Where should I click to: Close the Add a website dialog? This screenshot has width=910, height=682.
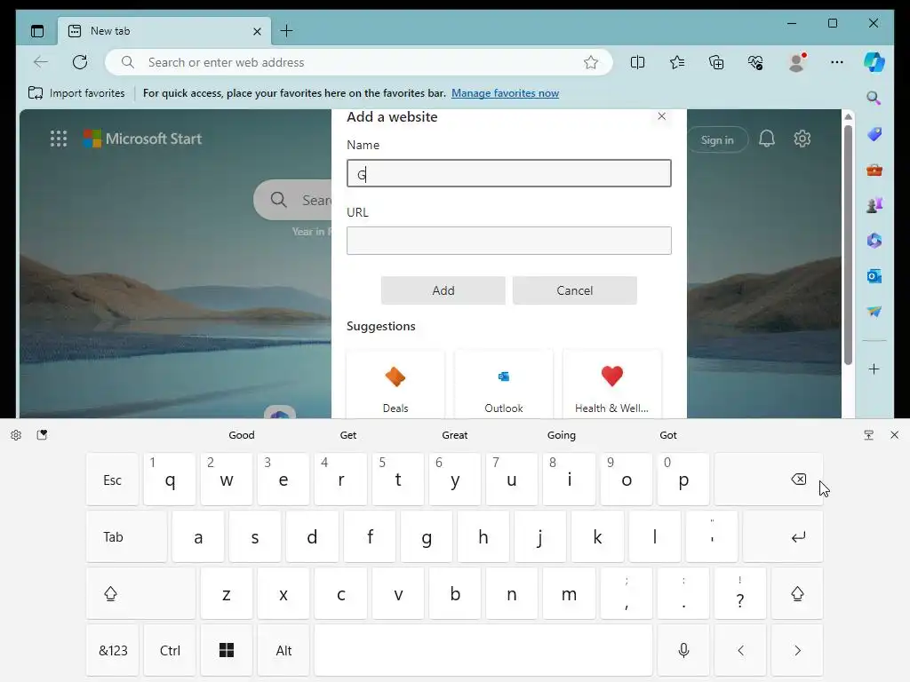pos(661,116)
